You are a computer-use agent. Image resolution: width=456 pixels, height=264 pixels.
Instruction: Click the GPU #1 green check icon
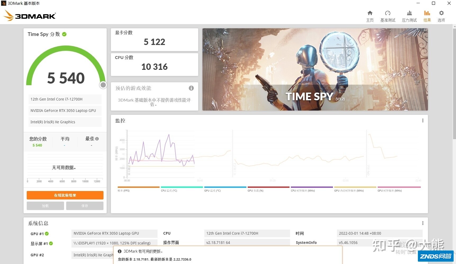tap(47, 234)
